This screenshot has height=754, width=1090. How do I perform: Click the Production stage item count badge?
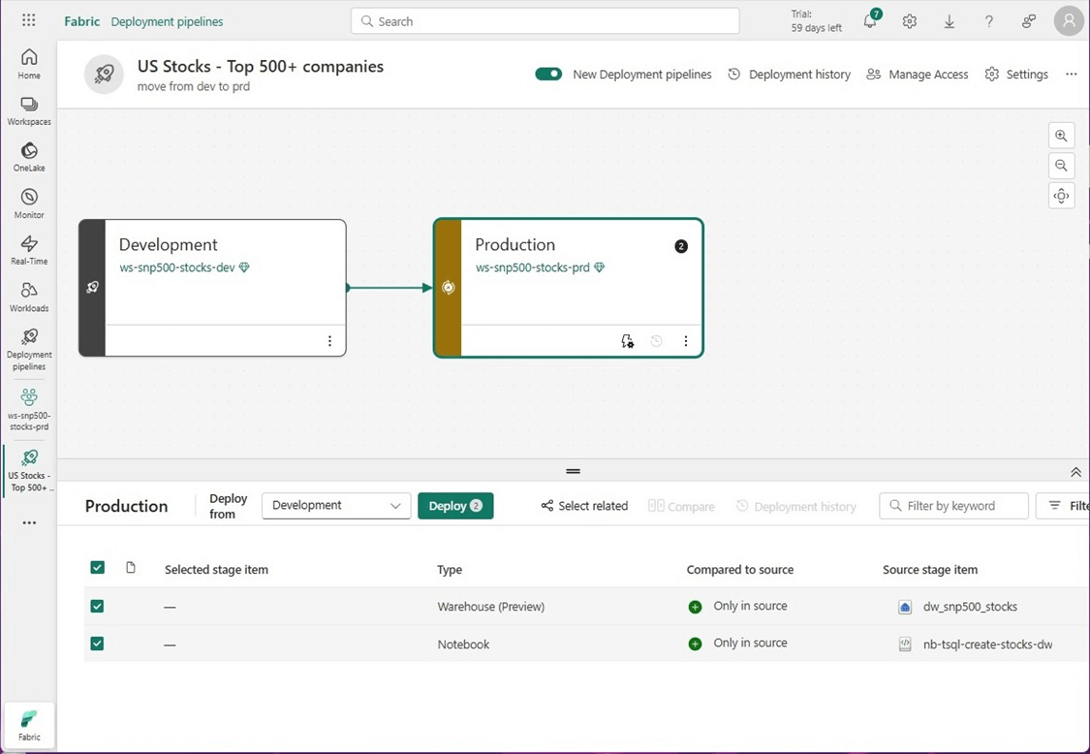[x=681, y=246]
